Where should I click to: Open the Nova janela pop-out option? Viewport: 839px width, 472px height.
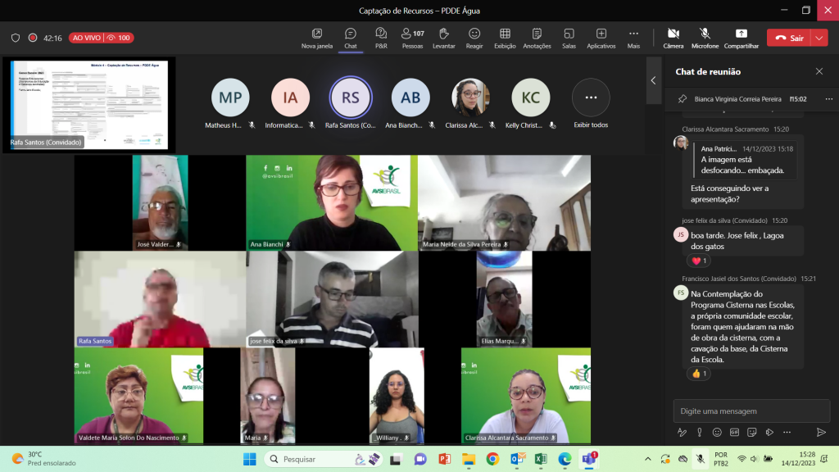(317, 39)
